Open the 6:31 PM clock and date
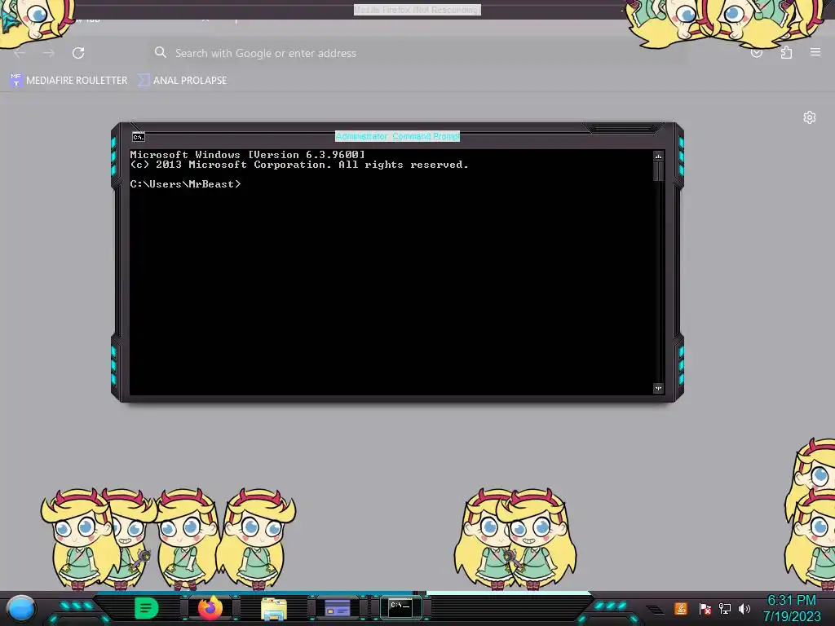Viewport: 835px width, 626px height. 792,608
